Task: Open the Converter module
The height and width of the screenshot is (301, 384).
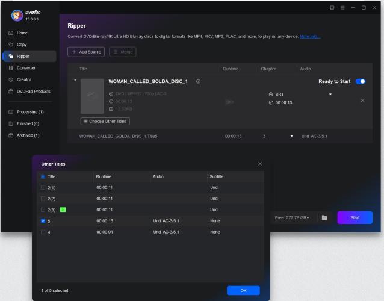Action: click(x=26, y=68)
